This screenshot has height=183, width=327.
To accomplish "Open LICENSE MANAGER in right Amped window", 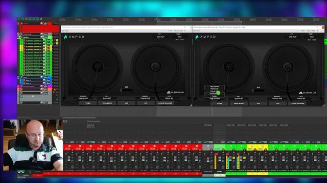I will [x=297, y=104].
